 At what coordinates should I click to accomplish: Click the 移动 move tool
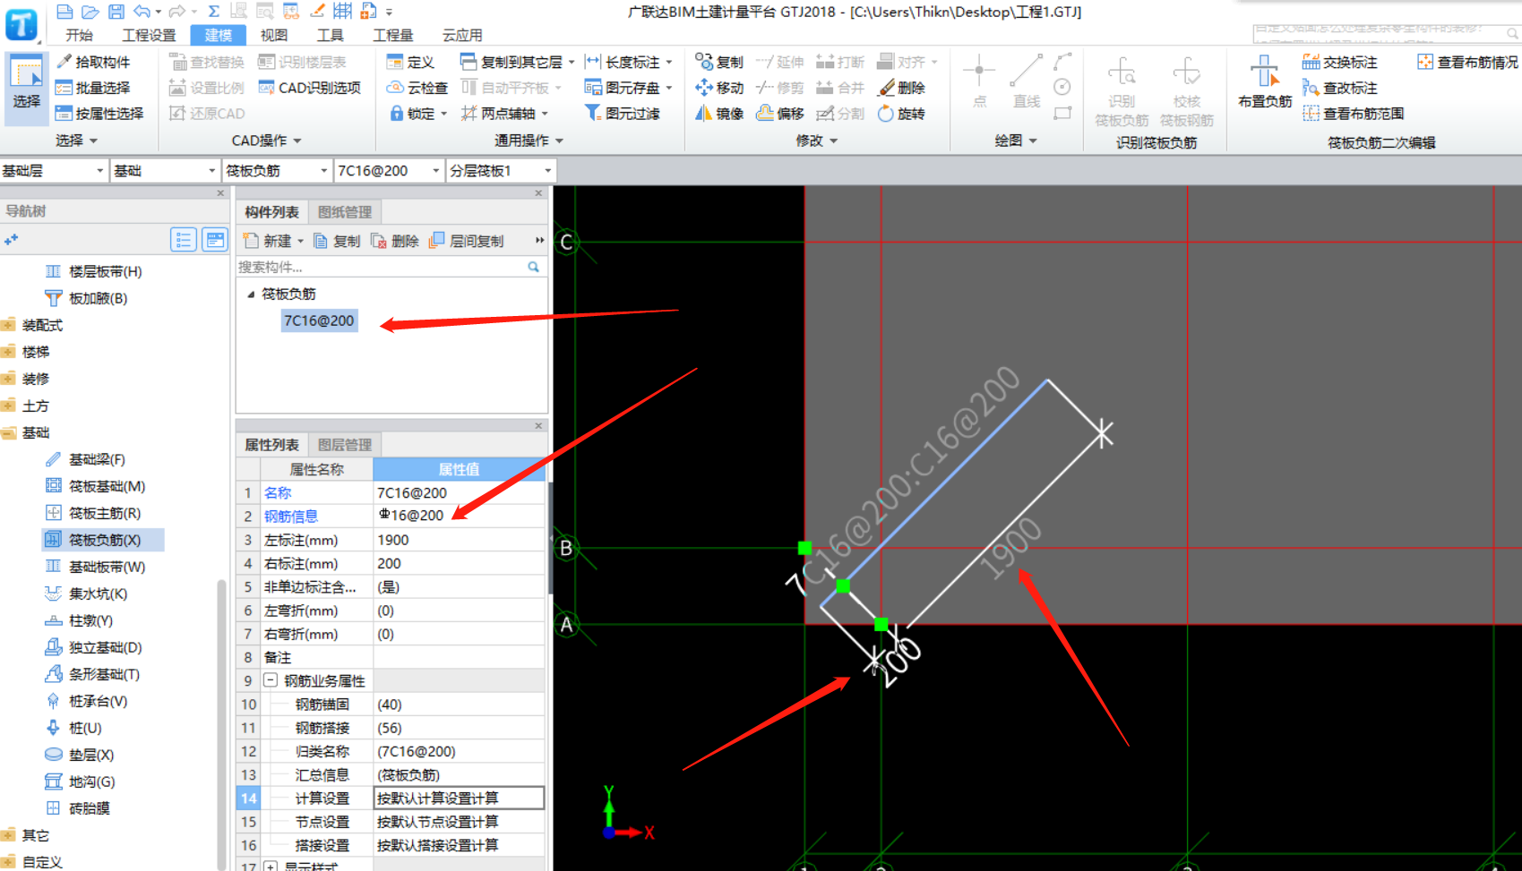tap(719, 88)
